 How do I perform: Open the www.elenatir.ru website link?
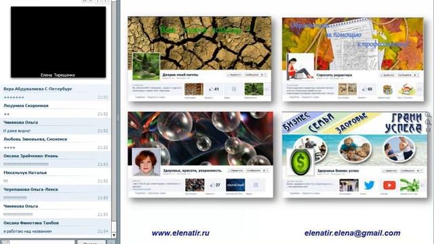tap(180, 233)
